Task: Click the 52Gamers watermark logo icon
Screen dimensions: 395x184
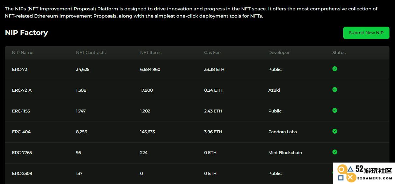Action: click(x=346, y=173)
